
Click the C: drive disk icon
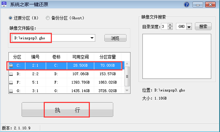click(x=11, y=65)
